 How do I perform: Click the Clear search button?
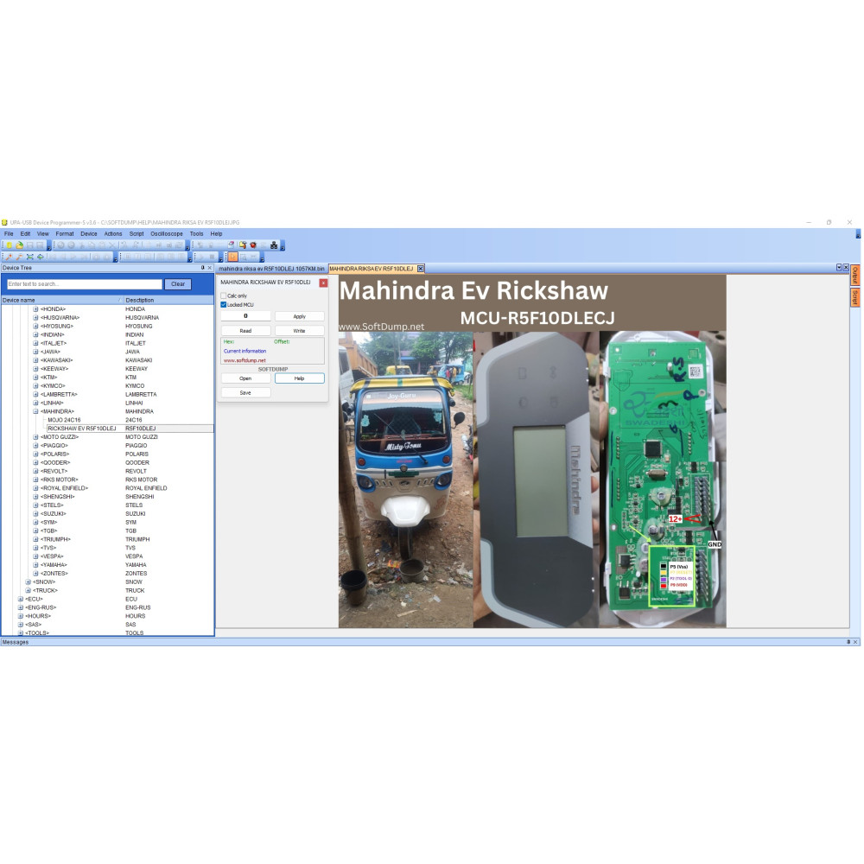pos(178,284)
